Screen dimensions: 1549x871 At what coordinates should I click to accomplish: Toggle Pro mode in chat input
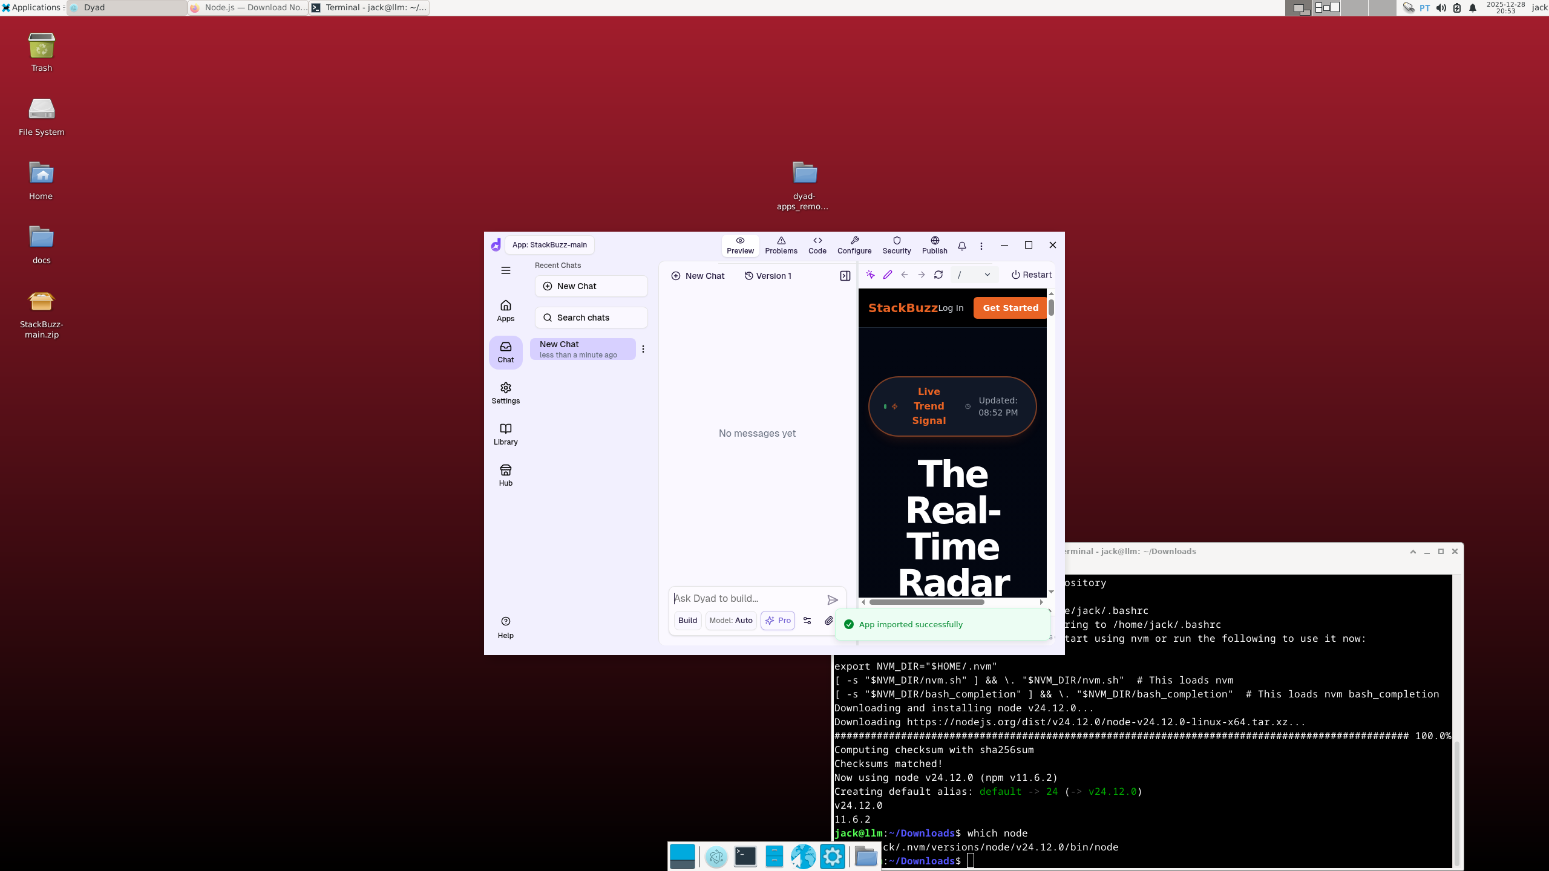click(x=778, y=621)
